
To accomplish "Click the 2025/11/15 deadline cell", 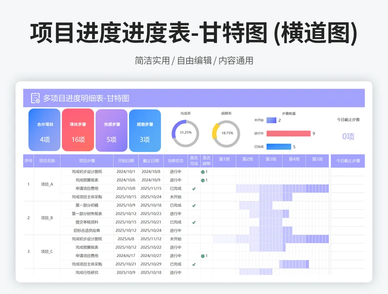I will click(151, 188).
